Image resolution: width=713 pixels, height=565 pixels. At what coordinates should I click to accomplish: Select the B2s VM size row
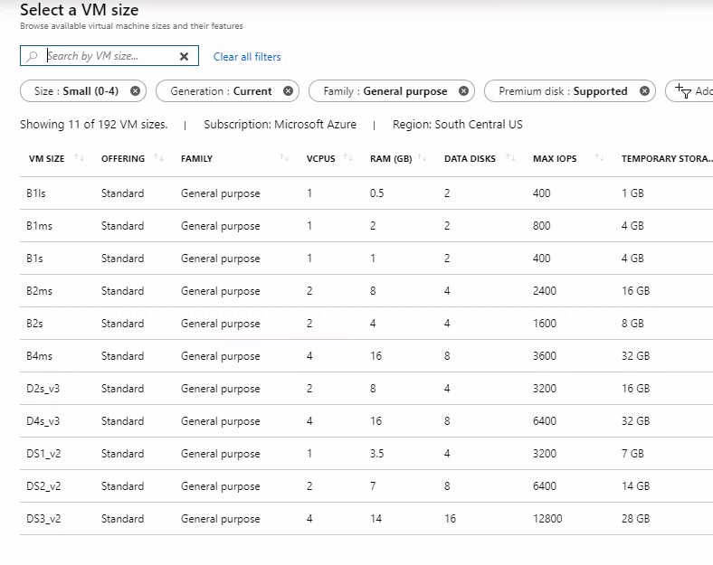366,324
